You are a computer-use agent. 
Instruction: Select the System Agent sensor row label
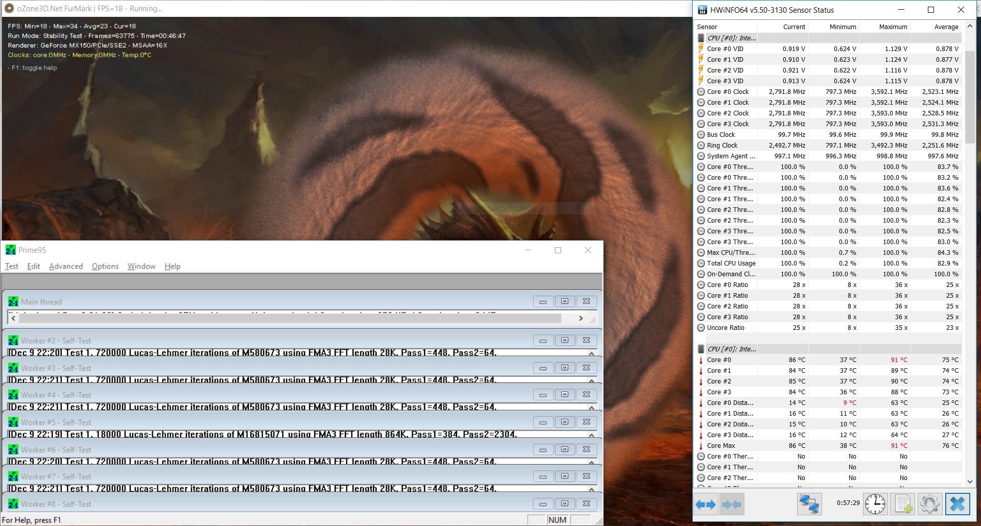pos(731,156)
